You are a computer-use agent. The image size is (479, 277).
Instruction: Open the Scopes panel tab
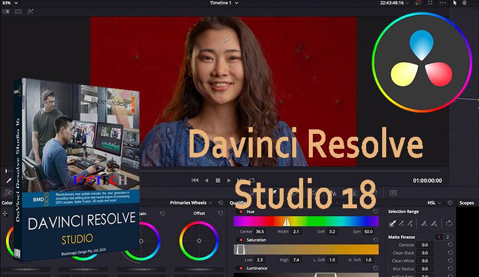click(x=466, y=203)
